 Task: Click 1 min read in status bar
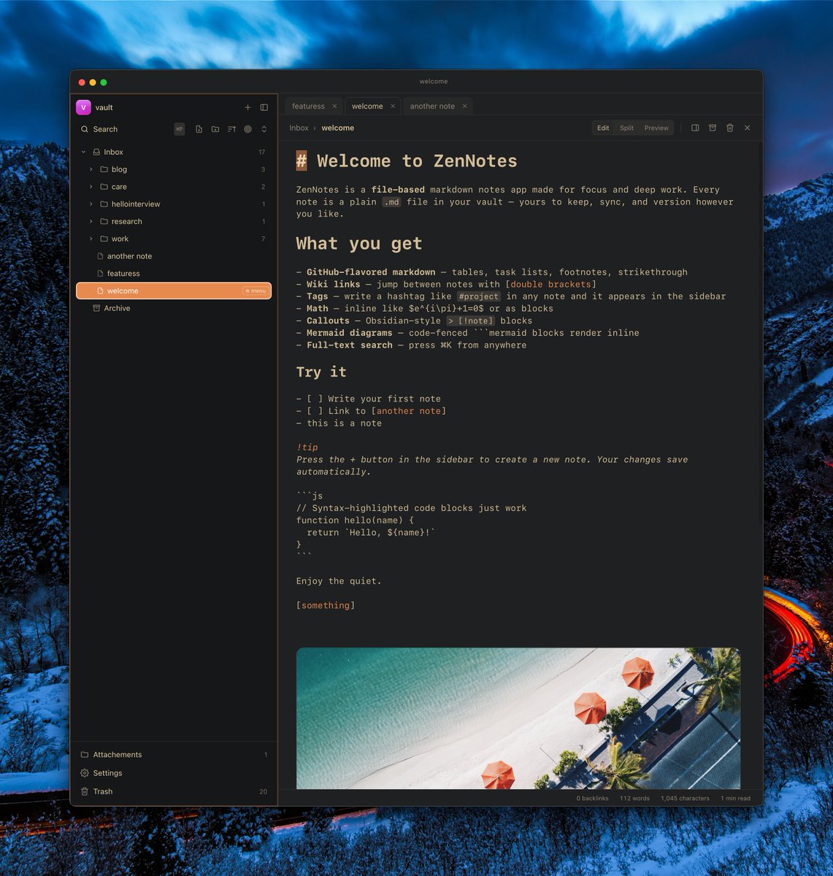(x=735, y=799)
